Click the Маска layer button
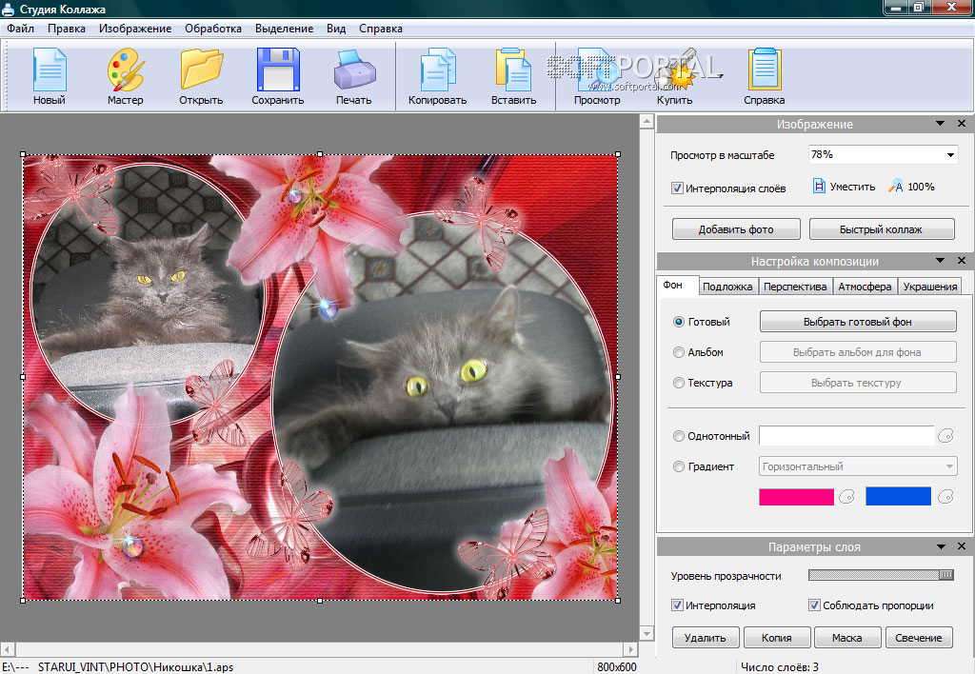The height and width of the screenshot is (674, 975). pyautogui.click(x=846, y=637)
